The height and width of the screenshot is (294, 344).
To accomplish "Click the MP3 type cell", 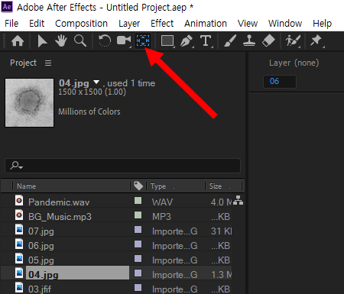I will [161, 217].
